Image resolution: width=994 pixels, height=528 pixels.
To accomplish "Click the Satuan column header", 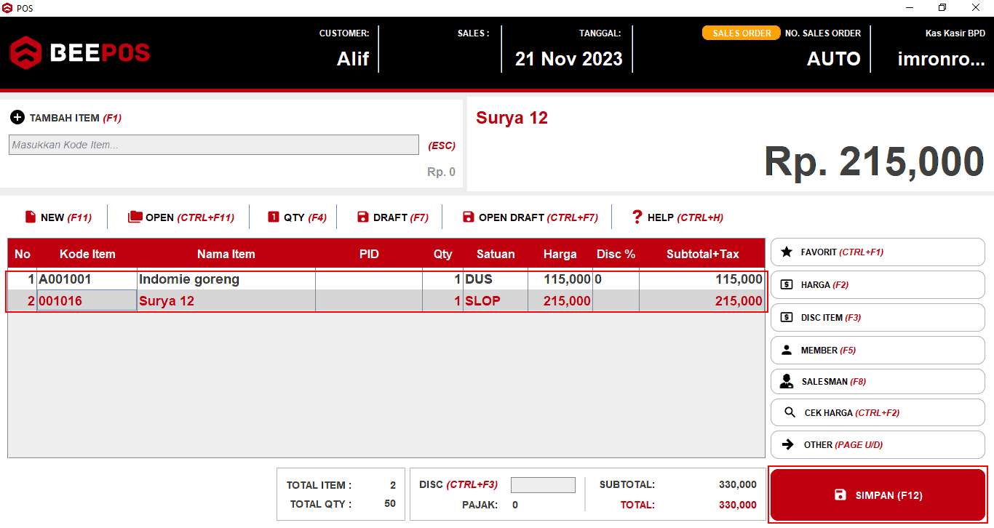I will pos(496,254).
